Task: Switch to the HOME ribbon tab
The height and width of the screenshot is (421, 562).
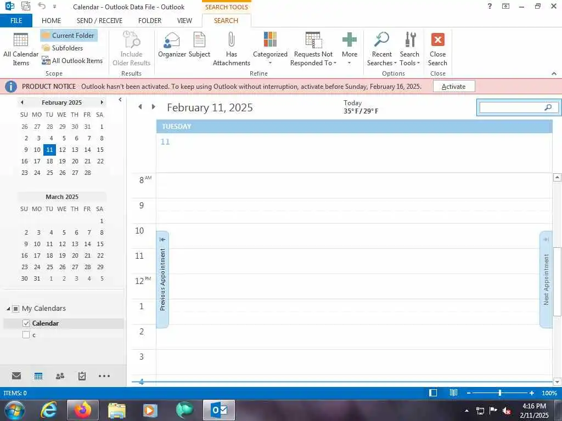Action: click(x=51, y=21)
